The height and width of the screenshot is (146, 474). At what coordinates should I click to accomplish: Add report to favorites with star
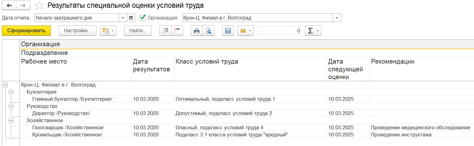click(x=39, y=6)
